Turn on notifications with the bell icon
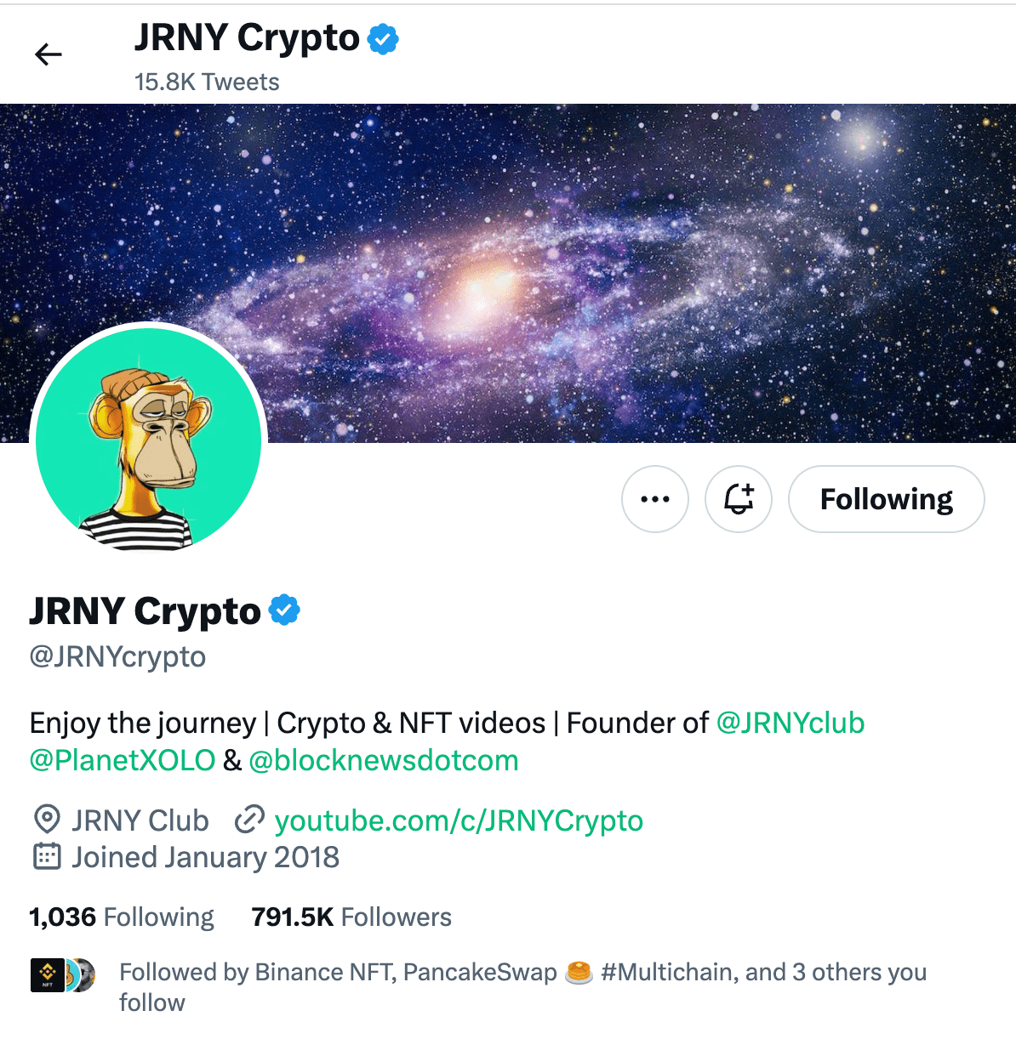Viewport: 1016px width, 1056px height. click(739, 499)
